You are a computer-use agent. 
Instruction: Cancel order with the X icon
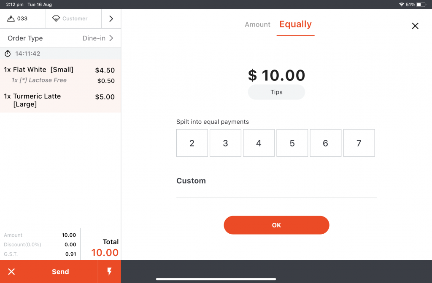[11, 272]
